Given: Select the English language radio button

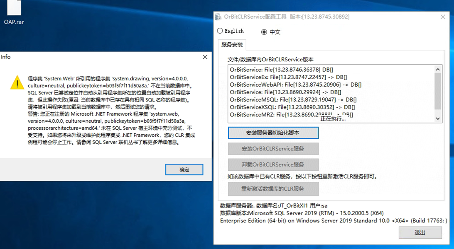Looking at the screenshot, I should [x=220, y=31].
